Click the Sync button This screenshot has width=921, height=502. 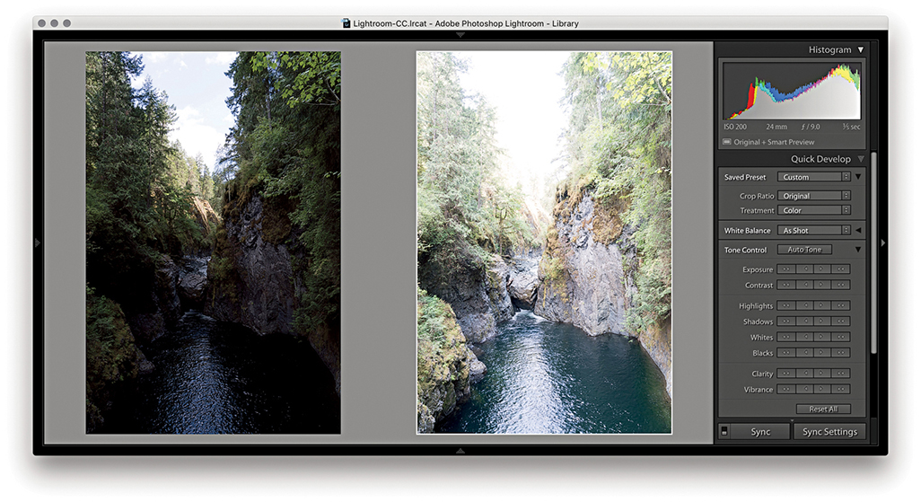[760, 431]
